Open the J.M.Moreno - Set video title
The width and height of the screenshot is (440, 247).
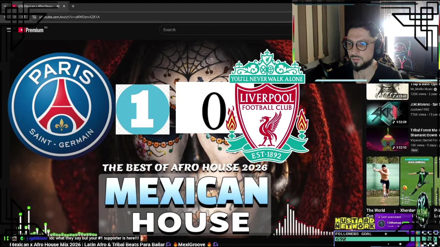424,105
